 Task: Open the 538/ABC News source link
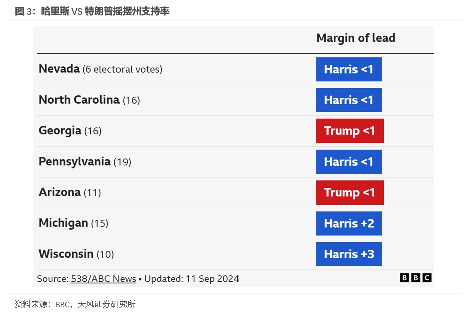coord(103,279)
